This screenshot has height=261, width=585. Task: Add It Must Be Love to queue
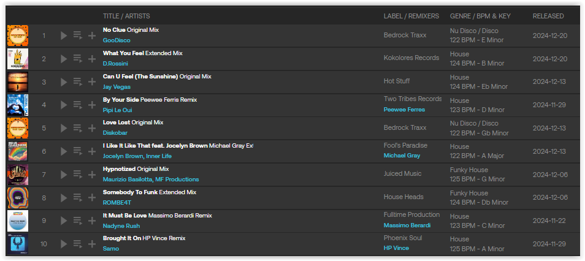[78, 221]
